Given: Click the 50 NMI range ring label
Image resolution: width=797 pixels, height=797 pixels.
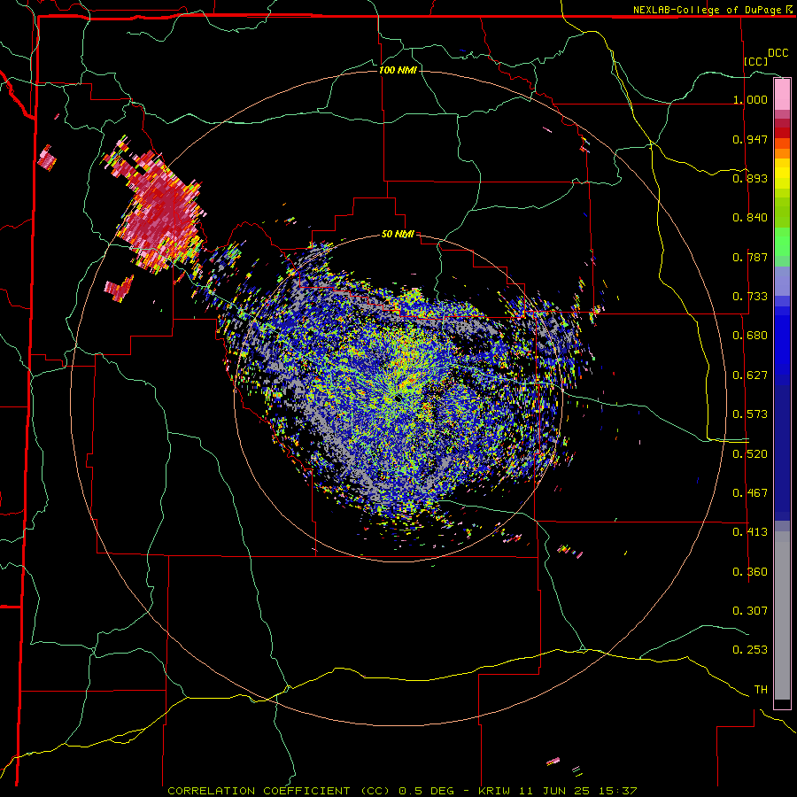Looking at the screenshot, I should click(398, 235).
